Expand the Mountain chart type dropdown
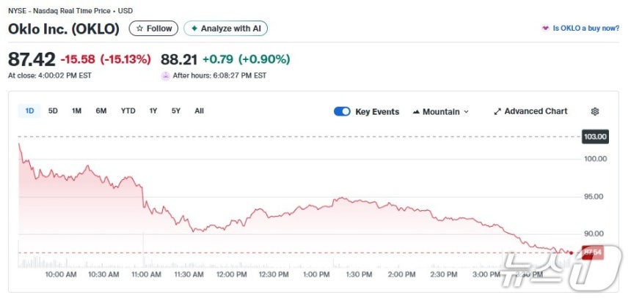631x300 pixels. (440, 111)
